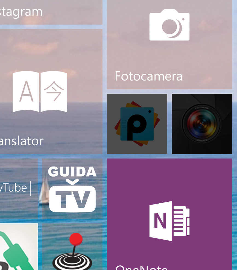Screen dimensions: 237x270
Task: Open the green plug app tile
Action: click(x=19, y=246)
